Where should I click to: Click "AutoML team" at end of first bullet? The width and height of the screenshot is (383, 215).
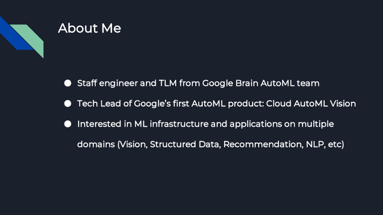coord(290,83)
